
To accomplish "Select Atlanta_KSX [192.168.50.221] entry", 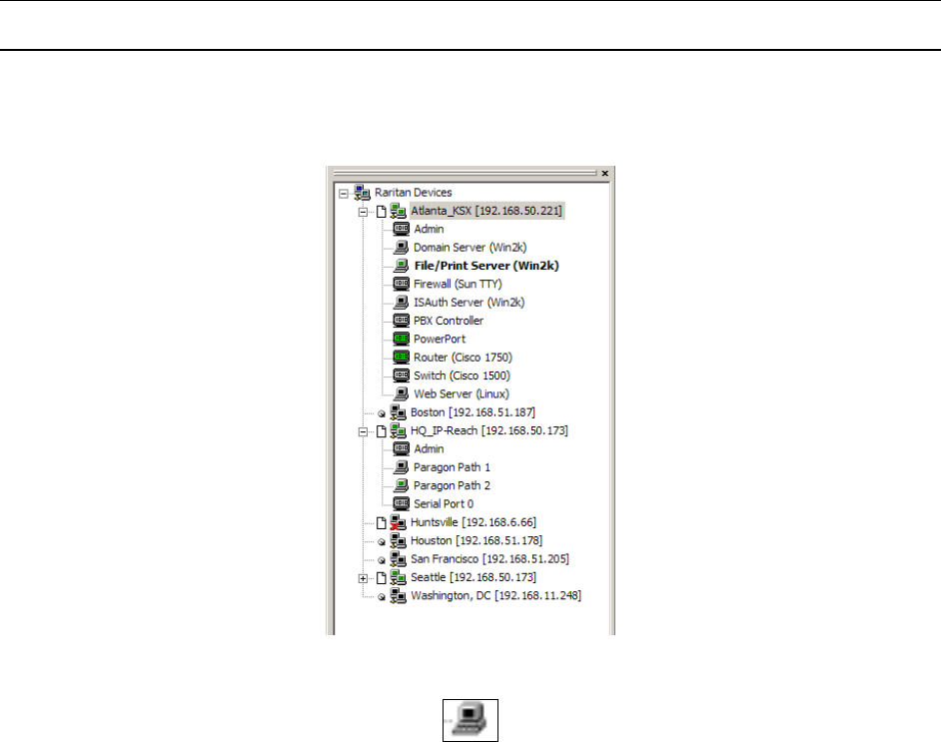I will (x=486, y=211).
